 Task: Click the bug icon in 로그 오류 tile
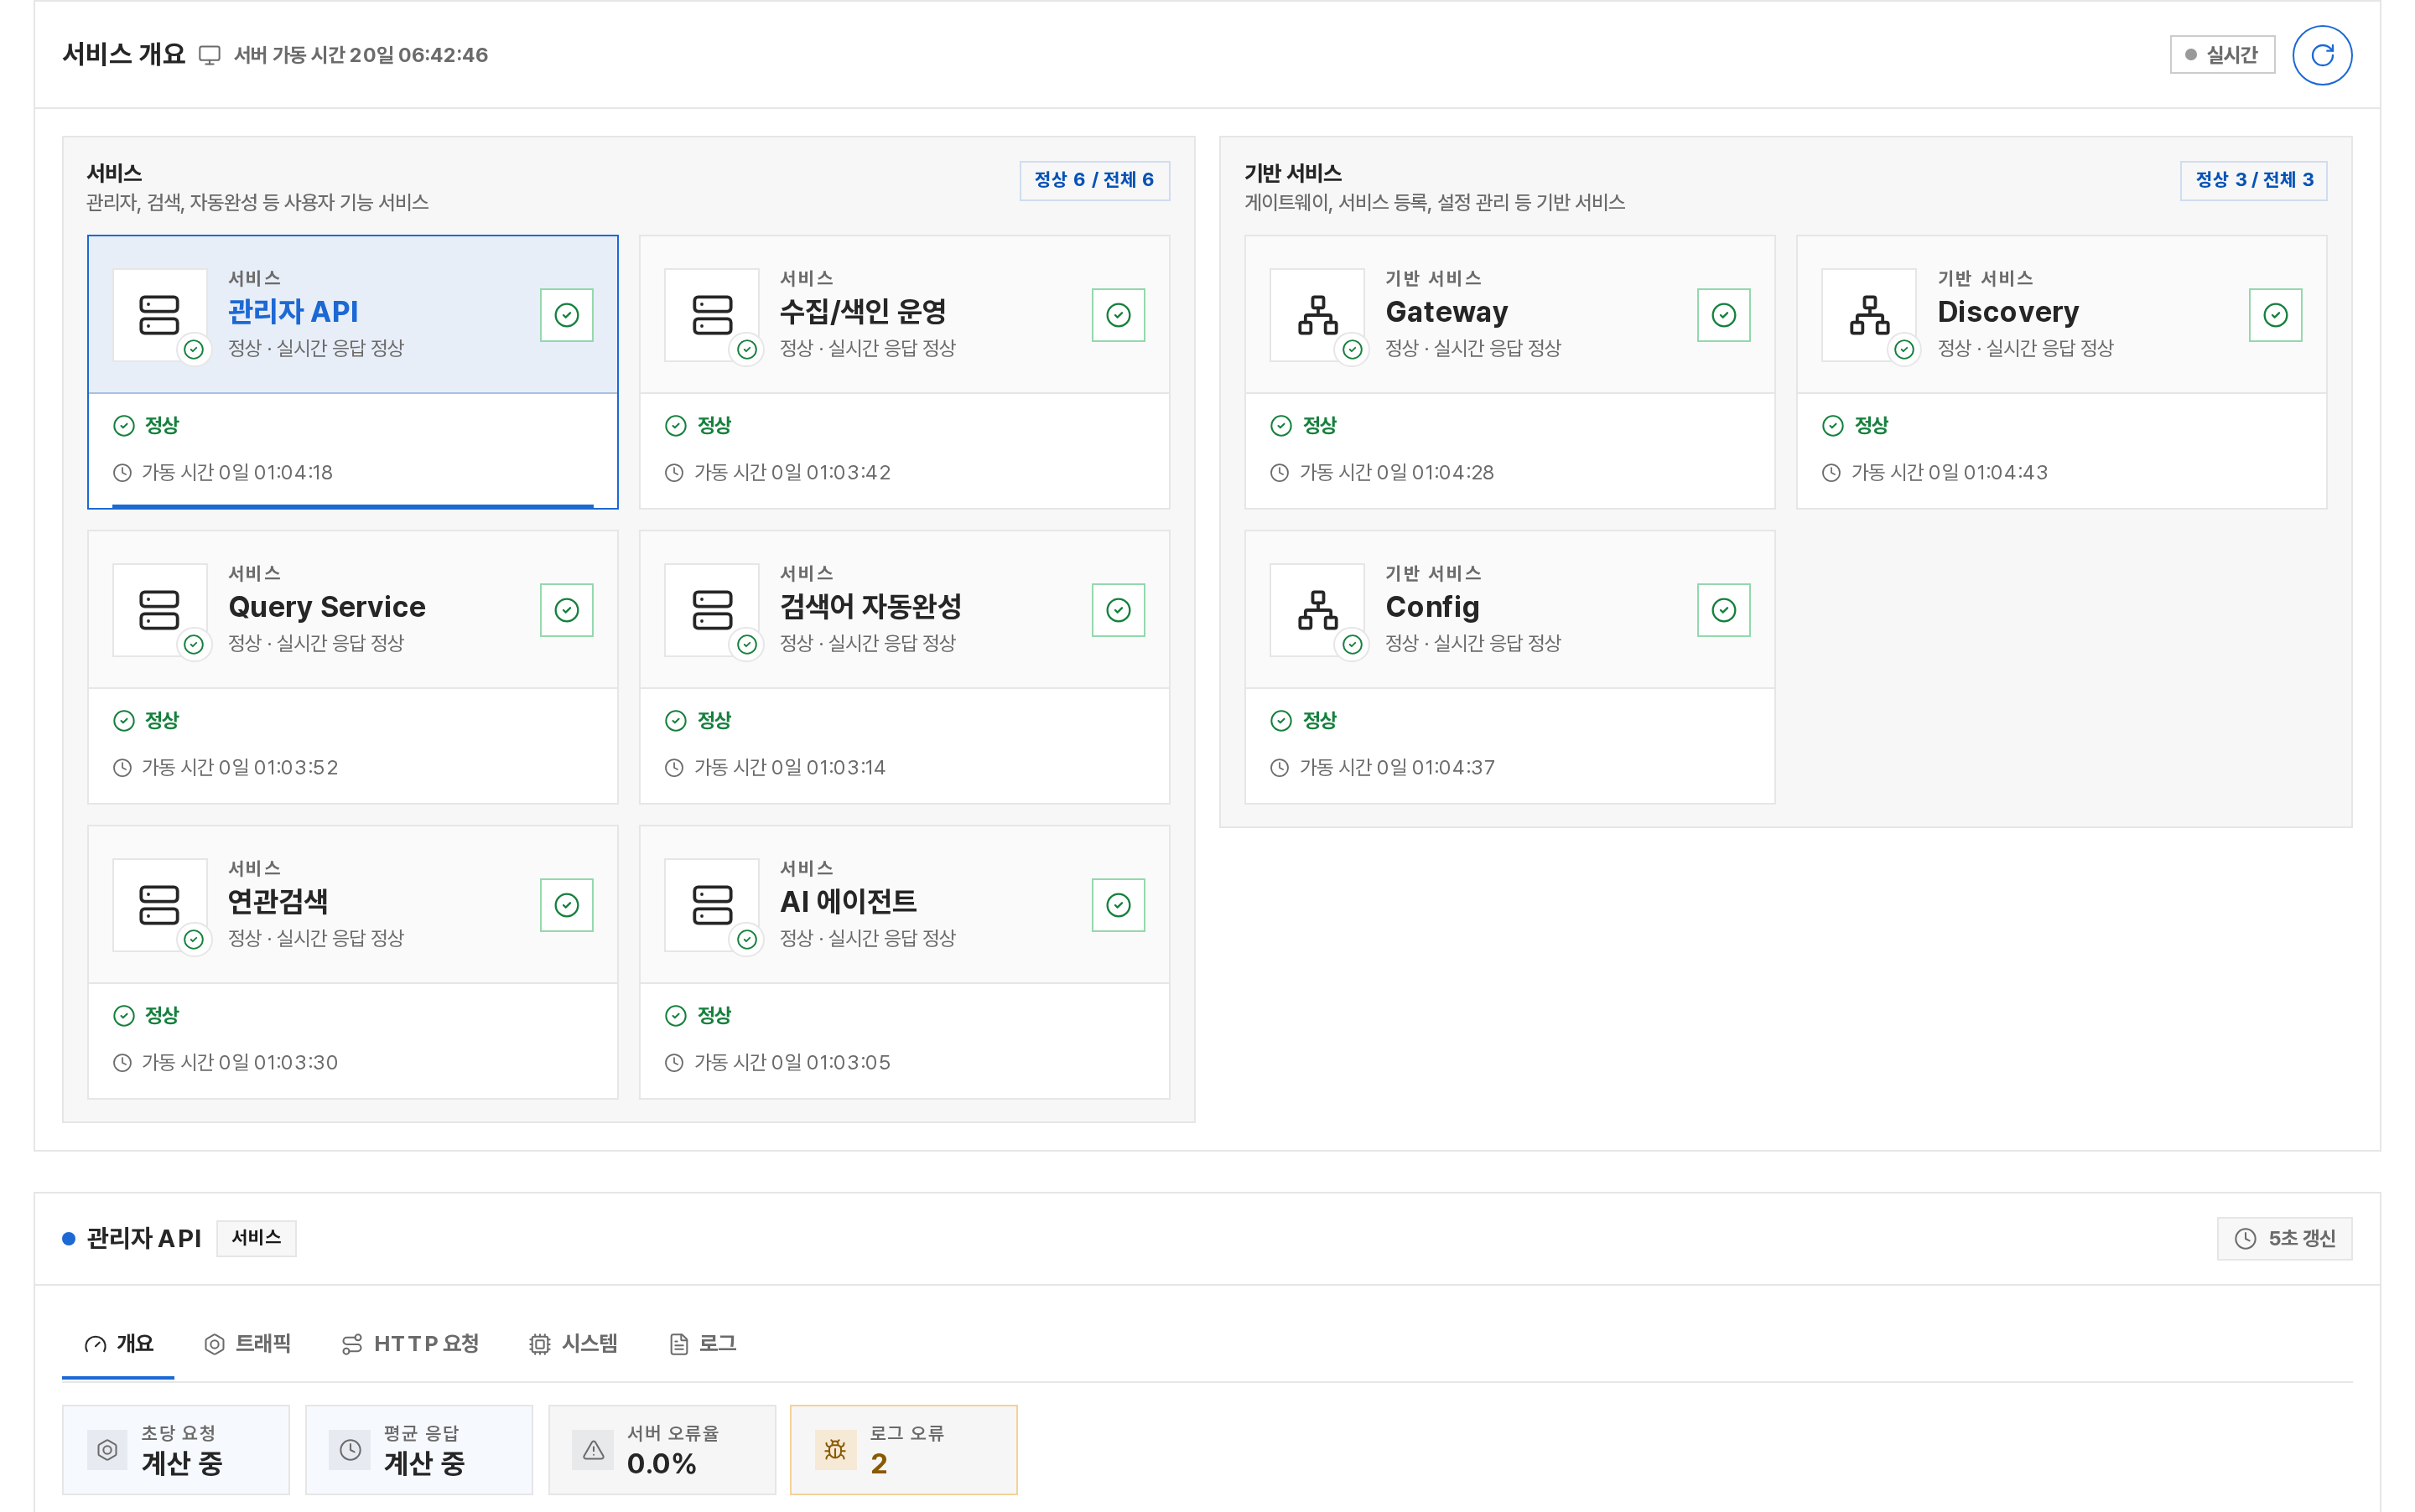[x=834, y=1449]
